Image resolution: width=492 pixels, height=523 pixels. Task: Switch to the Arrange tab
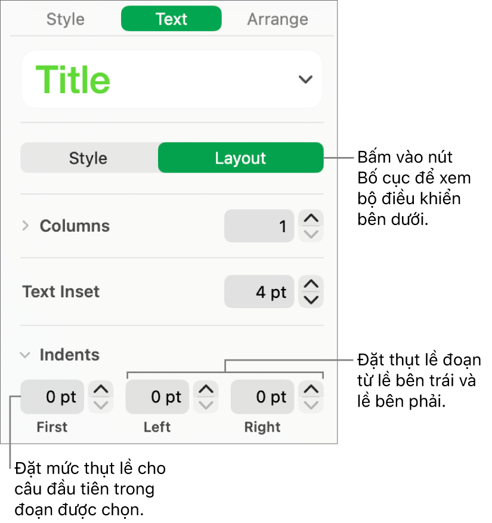[x=277, y=19]
